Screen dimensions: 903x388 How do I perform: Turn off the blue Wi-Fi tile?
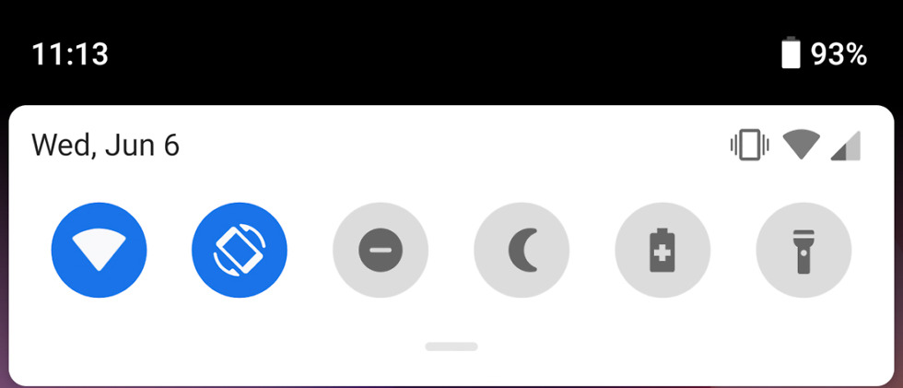(100, 250)
